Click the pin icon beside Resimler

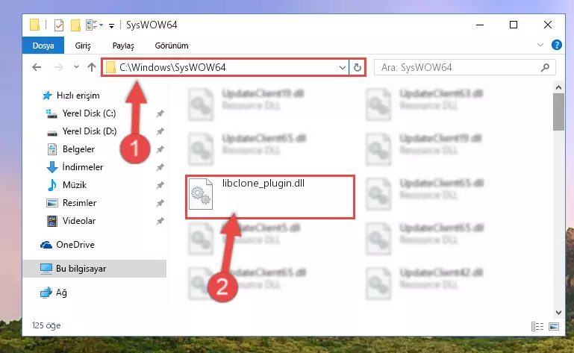[160, 203]
